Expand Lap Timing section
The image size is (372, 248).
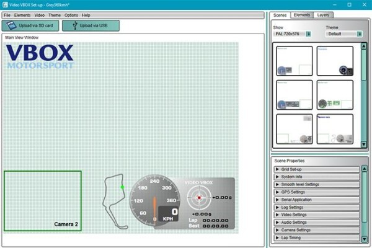317,237
